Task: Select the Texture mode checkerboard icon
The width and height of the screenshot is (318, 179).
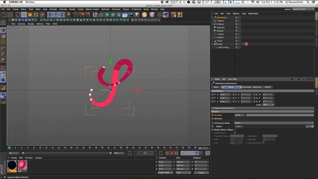Action: coord(3,36)
